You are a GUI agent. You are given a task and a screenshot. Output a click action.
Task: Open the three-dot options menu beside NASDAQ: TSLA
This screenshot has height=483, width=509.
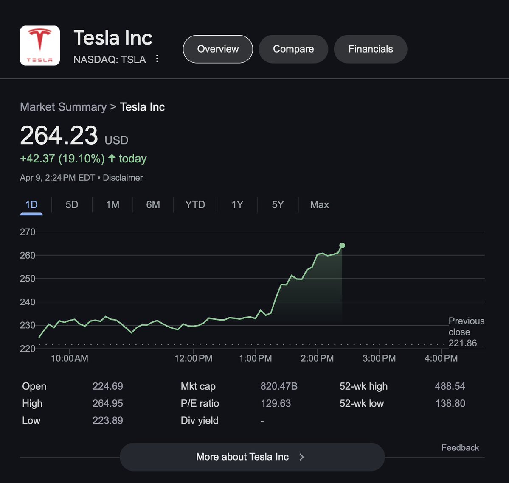[157, 59]
